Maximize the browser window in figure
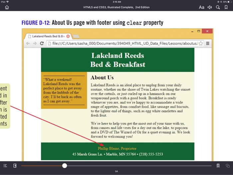The width and height of the screenshot is (233, 175). tap(199, 31)
